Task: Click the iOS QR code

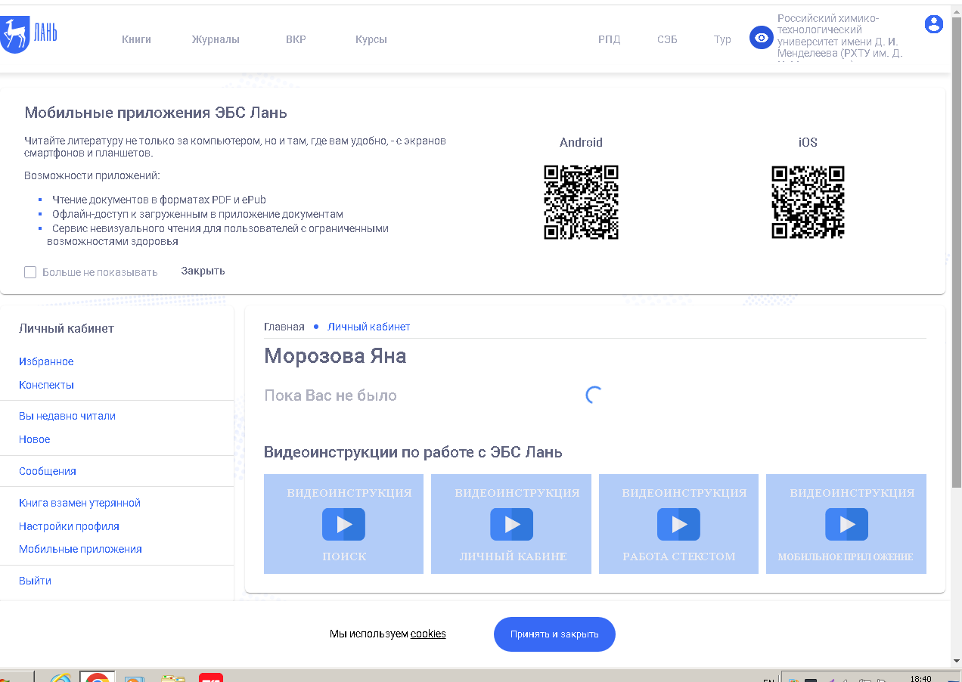Action: coord(808,203)
